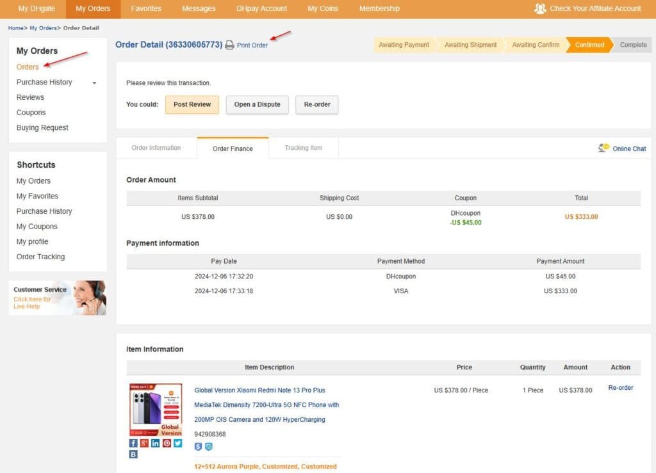The image size is (656, 473).
Task: Click the Print Order link
Action: coord(252,45)
